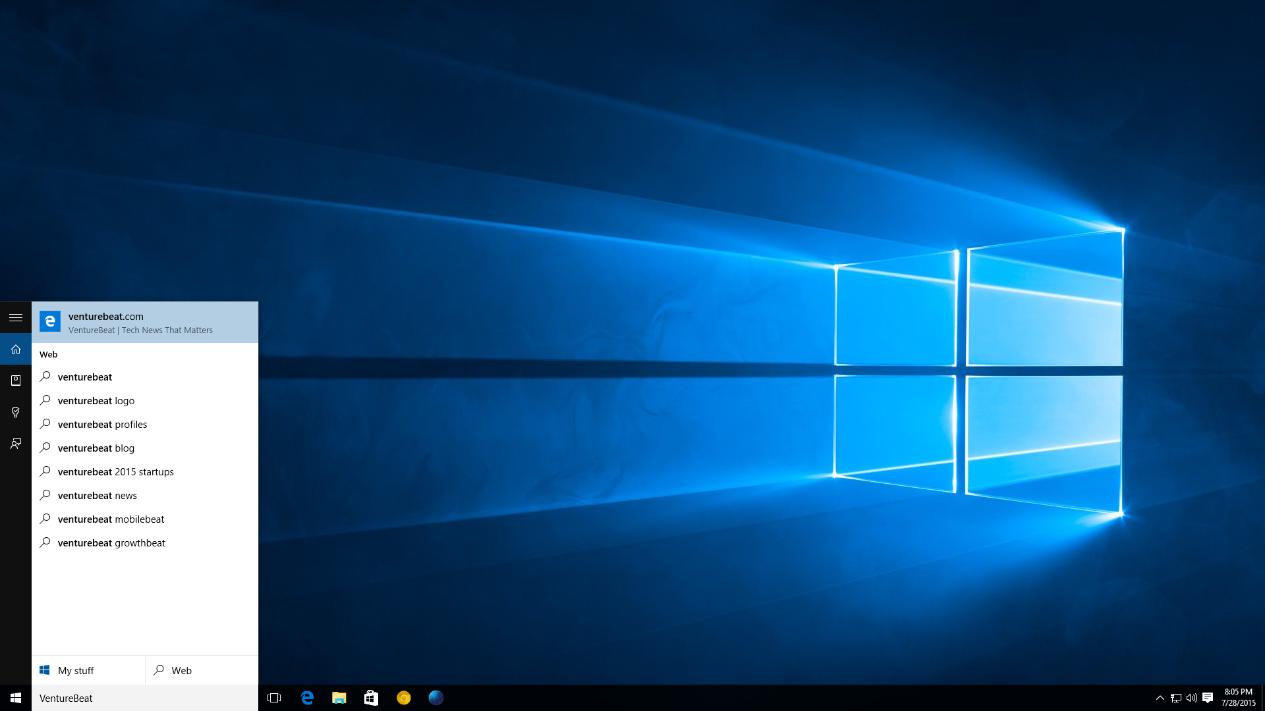Viewport: 1265px width, 711px height.
Task: Open the Cortana Notebook icon
Action: pos(16,381)
